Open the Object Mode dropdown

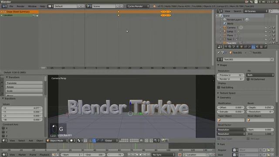57,140
